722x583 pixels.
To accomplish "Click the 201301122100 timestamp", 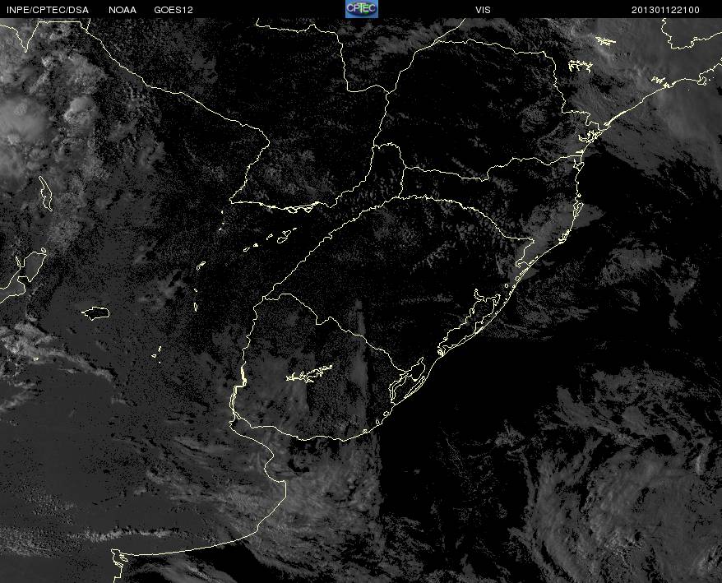I will coord(665,9).
